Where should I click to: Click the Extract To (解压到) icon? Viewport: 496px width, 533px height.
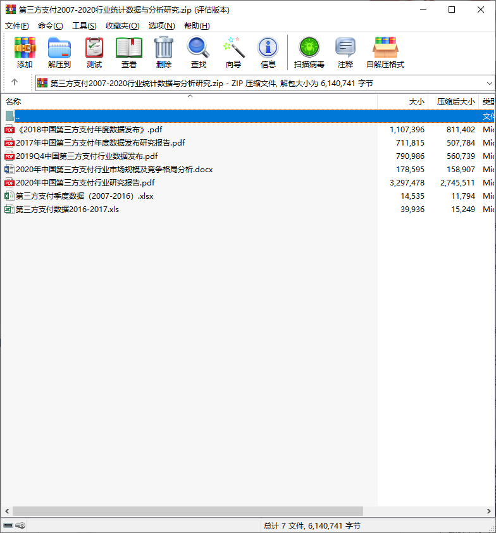pyautogui.click(x=59, y=53)
